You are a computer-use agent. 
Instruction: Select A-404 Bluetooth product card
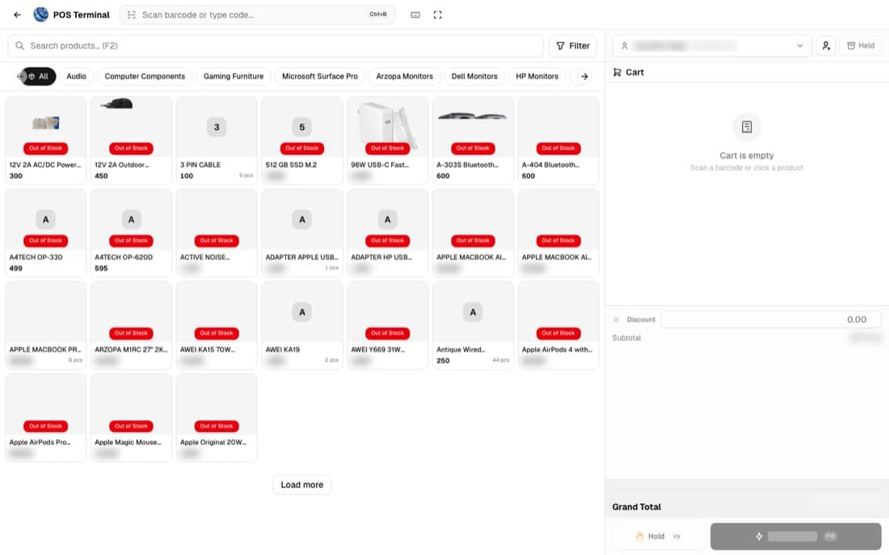tap(558, 140)
